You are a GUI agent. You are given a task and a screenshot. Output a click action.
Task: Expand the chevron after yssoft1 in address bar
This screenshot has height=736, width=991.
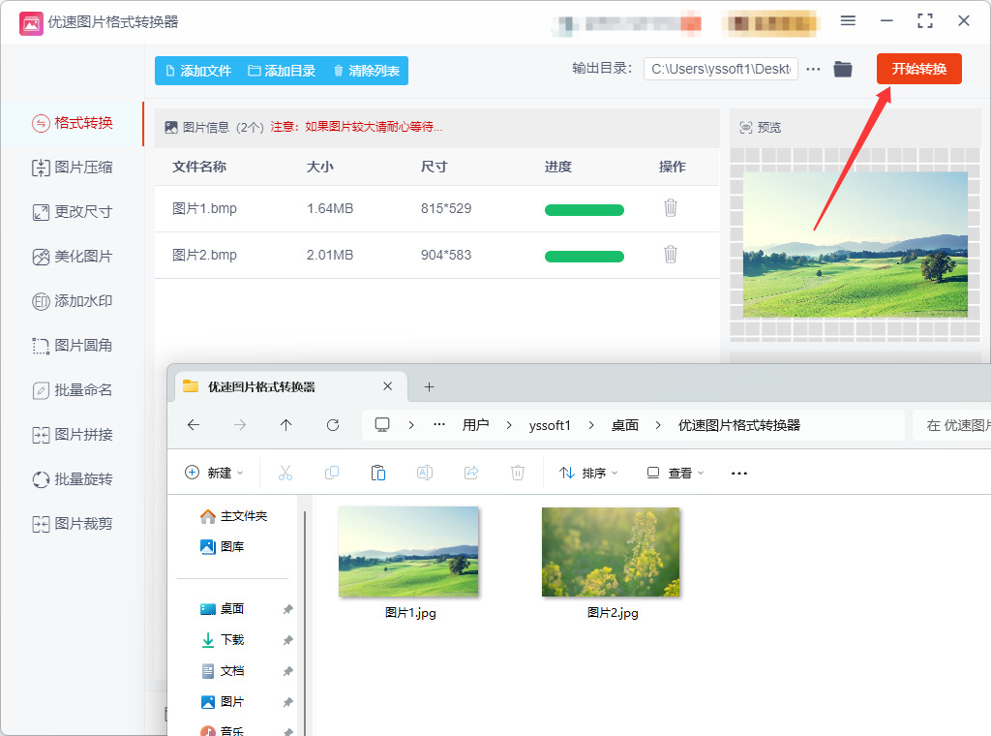coord(591,425)
